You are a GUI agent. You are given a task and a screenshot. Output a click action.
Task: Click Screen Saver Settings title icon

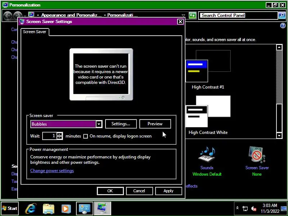(22, 22)
